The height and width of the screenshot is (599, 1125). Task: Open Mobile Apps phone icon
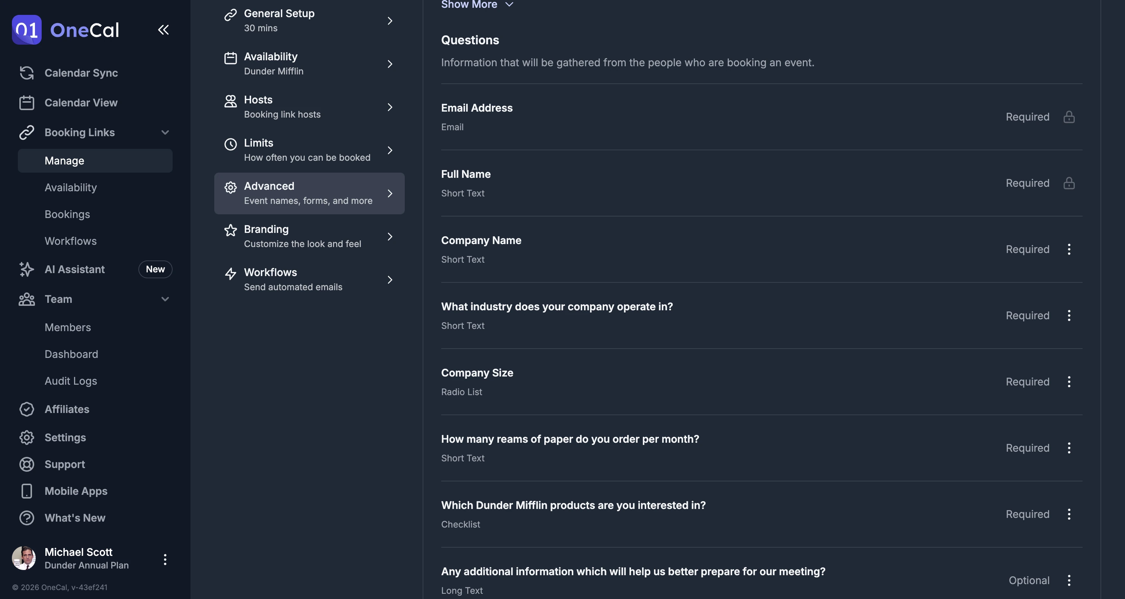click(27, 491)
